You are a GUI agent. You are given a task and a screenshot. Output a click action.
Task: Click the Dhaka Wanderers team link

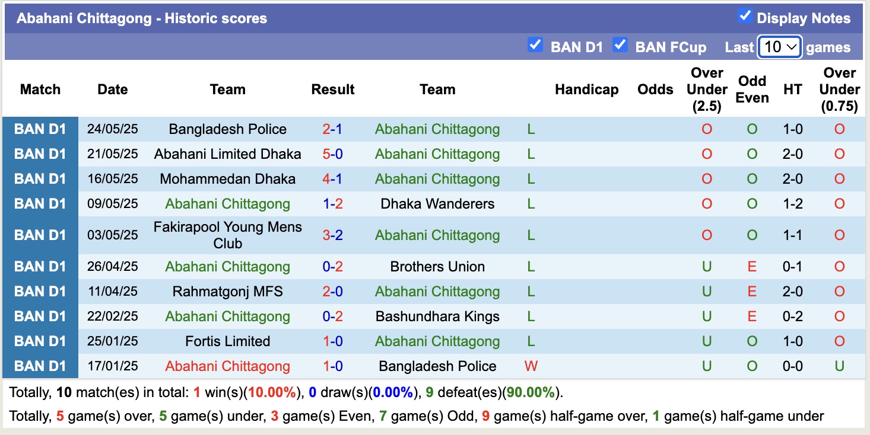437,203
